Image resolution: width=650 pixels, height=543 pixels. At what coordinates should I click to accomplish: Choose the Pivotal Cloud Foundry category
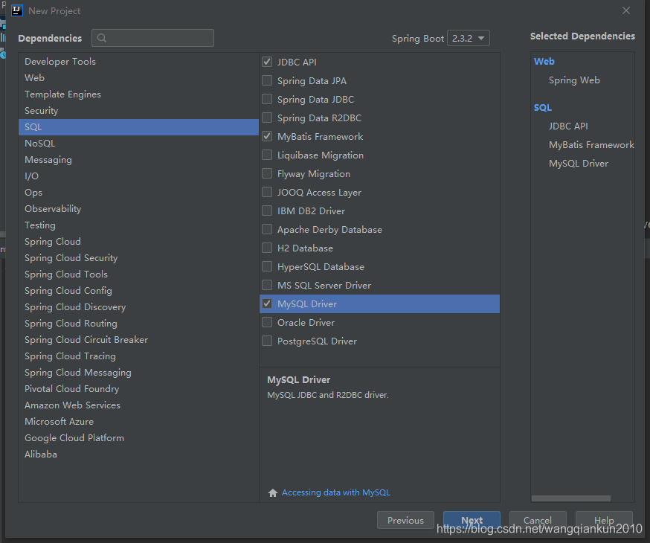[x=138, y=389]
